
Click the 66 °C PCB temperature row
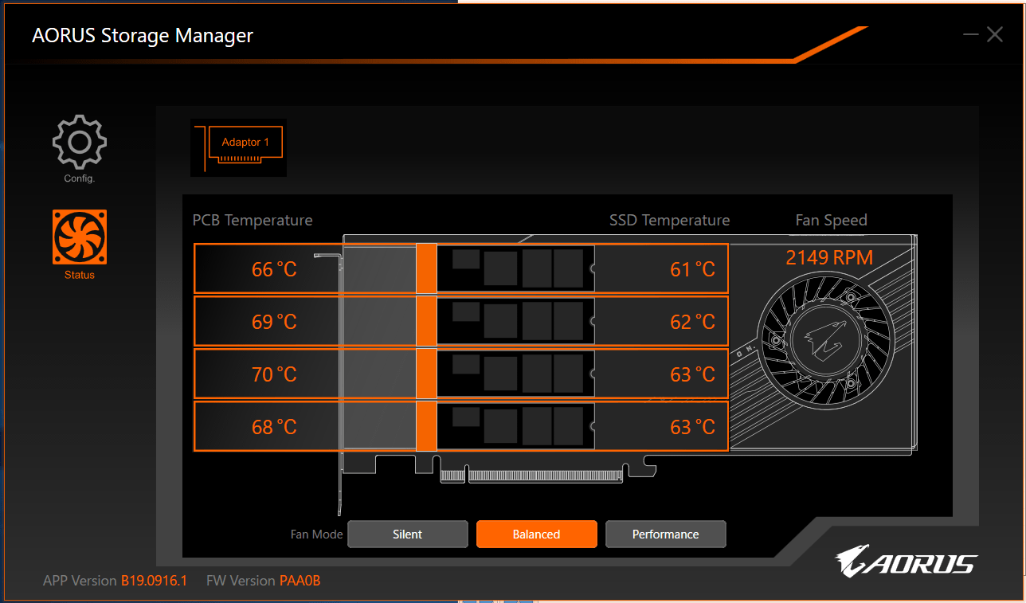[274, 269]
